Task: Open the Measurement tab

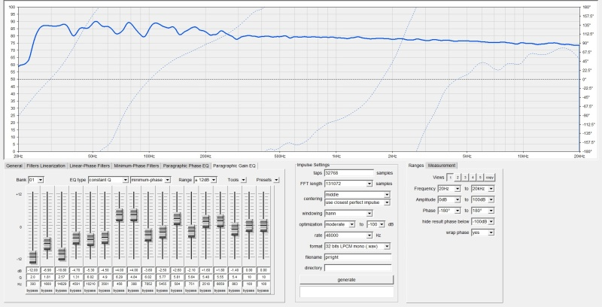Action: 442,165
